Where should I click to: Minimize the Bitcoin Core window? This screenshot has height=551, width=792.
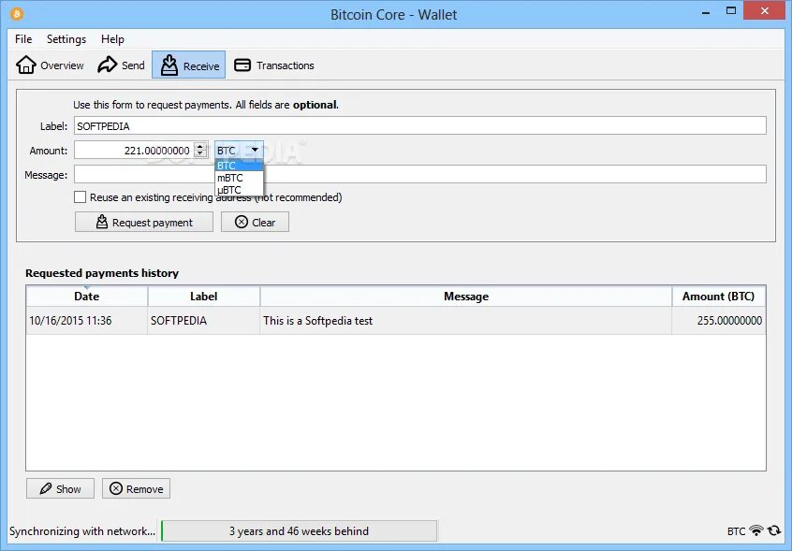(706, 12)
